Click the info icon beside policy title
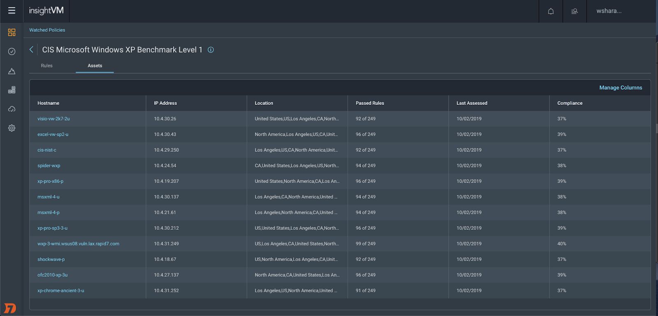658x316 pixels. 211,50
